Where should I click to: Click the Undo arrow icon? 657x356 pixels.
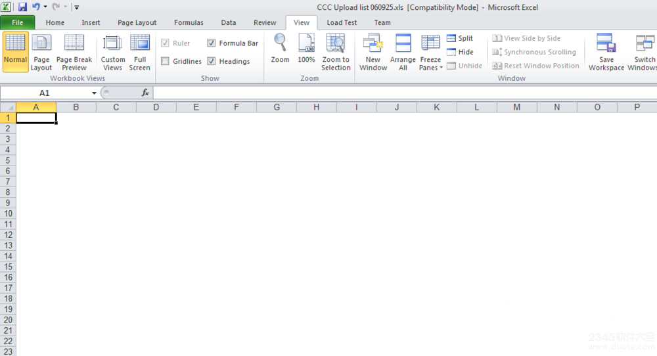[x=36, y=7]
